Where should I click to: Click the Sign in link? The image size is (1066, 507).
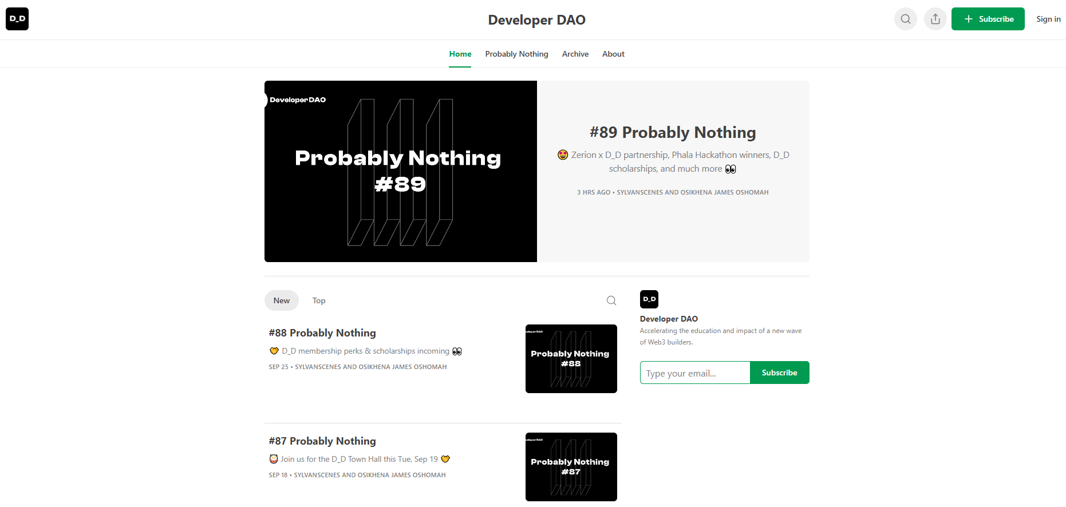tap(1048, 19)
